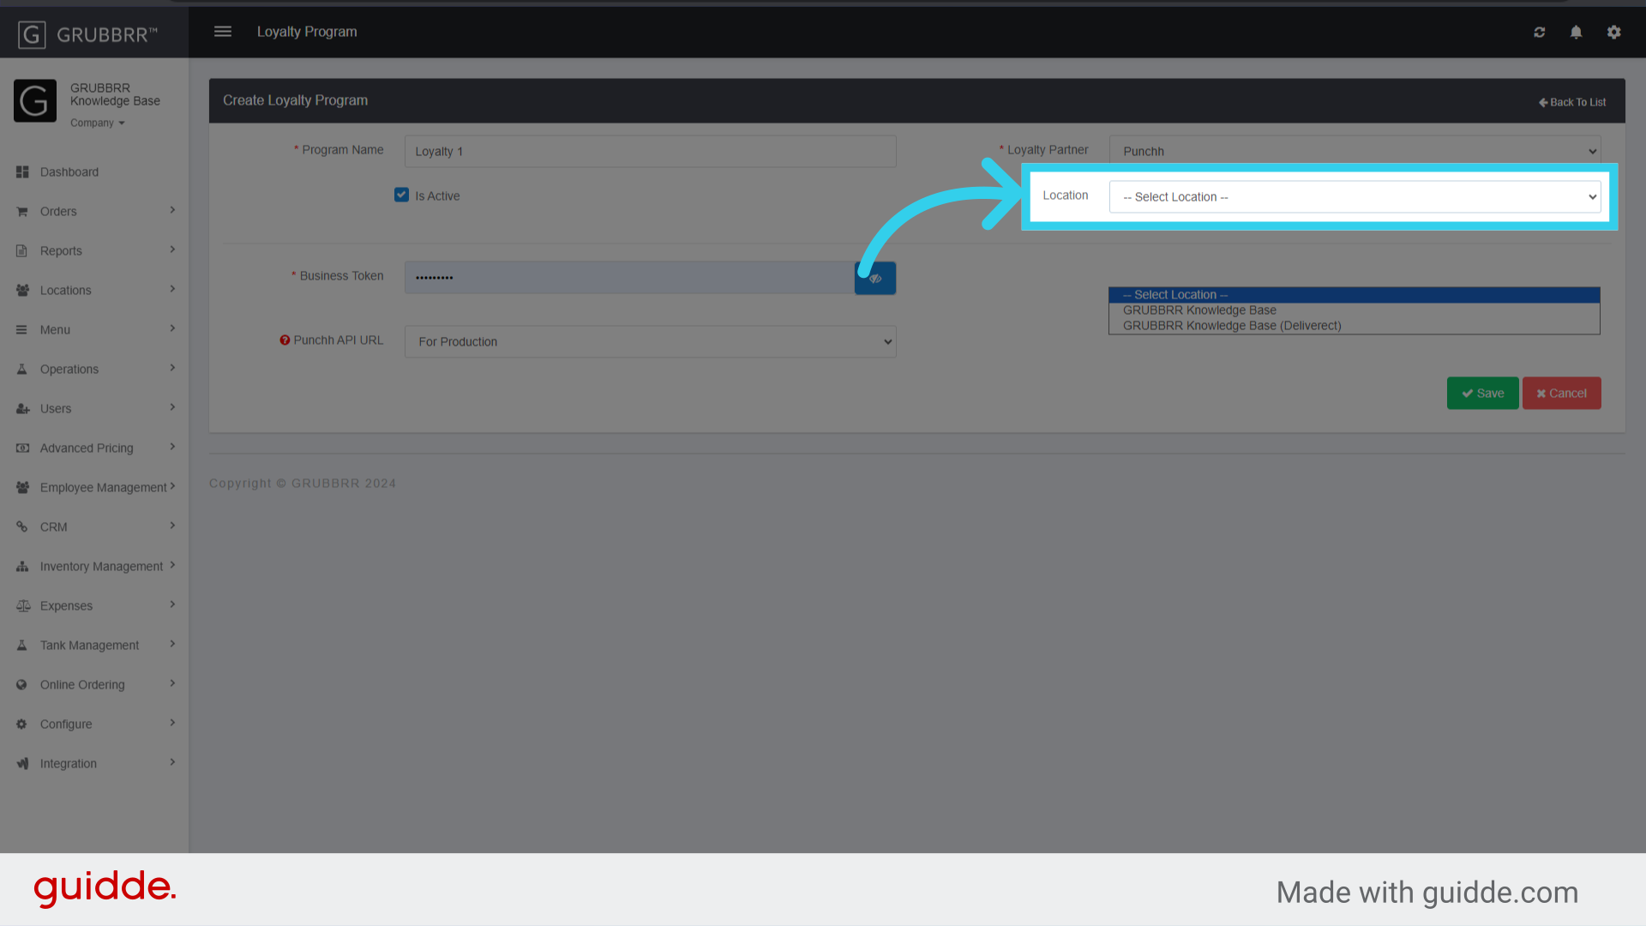Click the Employee Management group icon
This screenshot has height=926, width=1646.
22,488
